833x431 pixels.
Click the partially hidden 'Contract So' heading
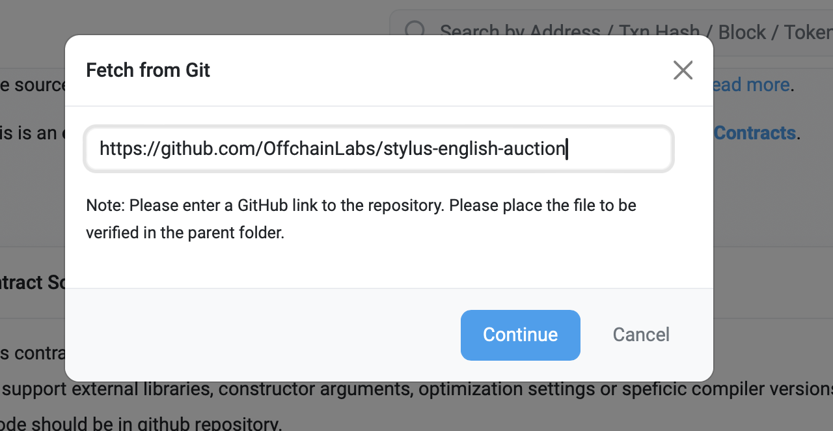tap(31, 283)
